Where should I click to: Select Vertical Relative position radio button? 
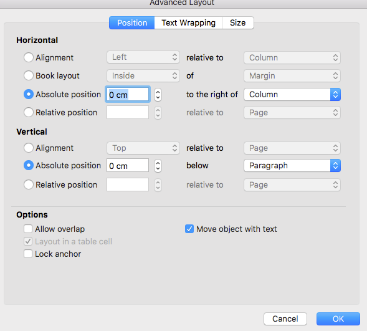[x=29, y=185]
